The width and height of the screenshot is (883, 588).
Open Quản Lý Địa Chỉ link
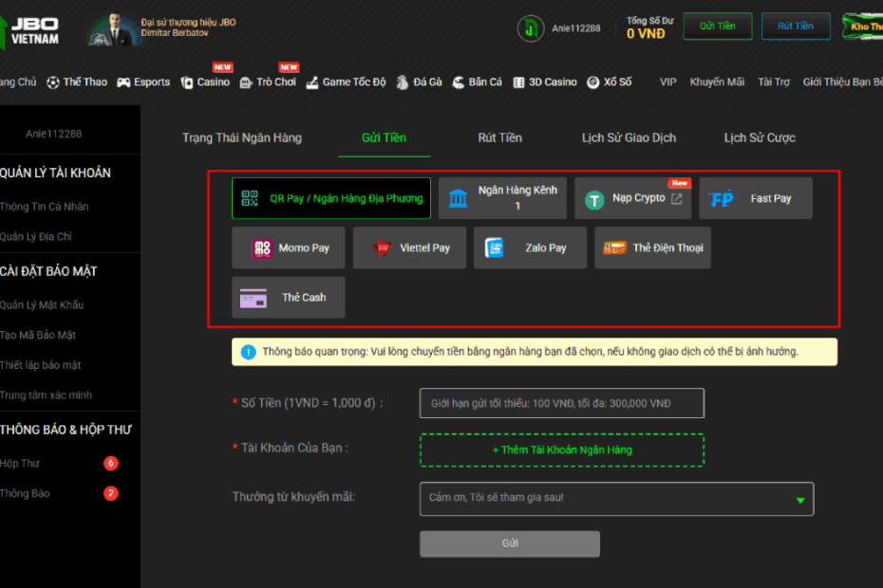tap(35, 236)
